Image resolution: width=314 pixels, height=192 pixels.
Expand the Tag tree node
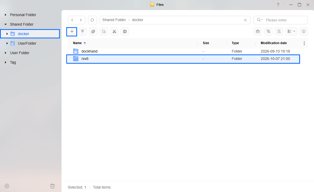coord(6,62)
